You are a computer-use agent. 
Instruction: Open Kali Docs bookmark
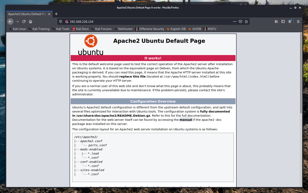coord(80,29)
